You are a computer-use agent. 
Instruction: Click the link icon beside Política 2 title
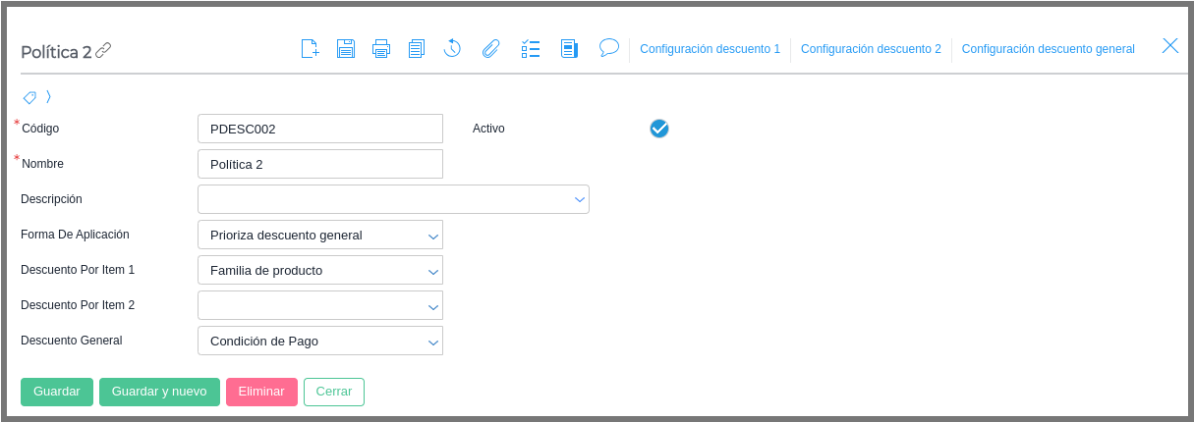(103, 50)
